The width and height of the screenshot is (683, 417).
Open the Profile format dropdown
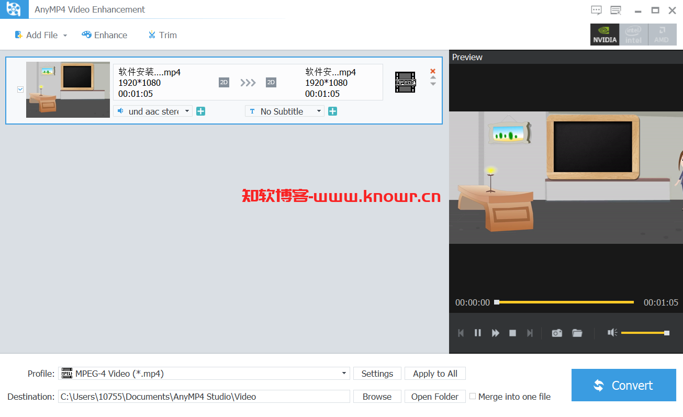[x=204, y=374]
